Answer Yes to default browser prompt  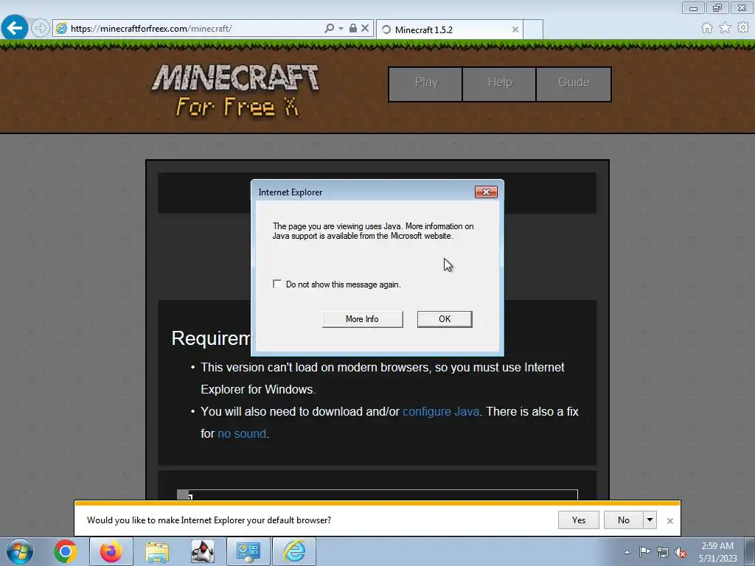pyautogui.click(x=578, y=520)
